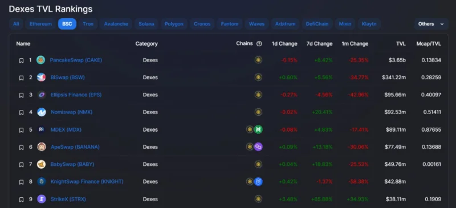Bookmark KnightSwap Finance row
Screen dimensions: 456x208
21,182
